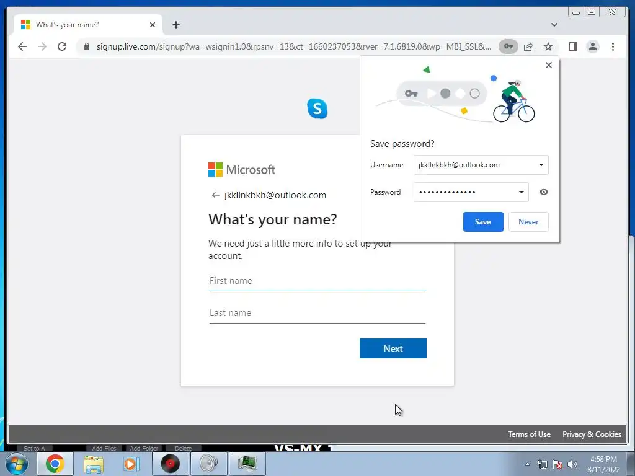Open the Windows Start orb
This screenshot has width=635, height=476.
[17, 464]
